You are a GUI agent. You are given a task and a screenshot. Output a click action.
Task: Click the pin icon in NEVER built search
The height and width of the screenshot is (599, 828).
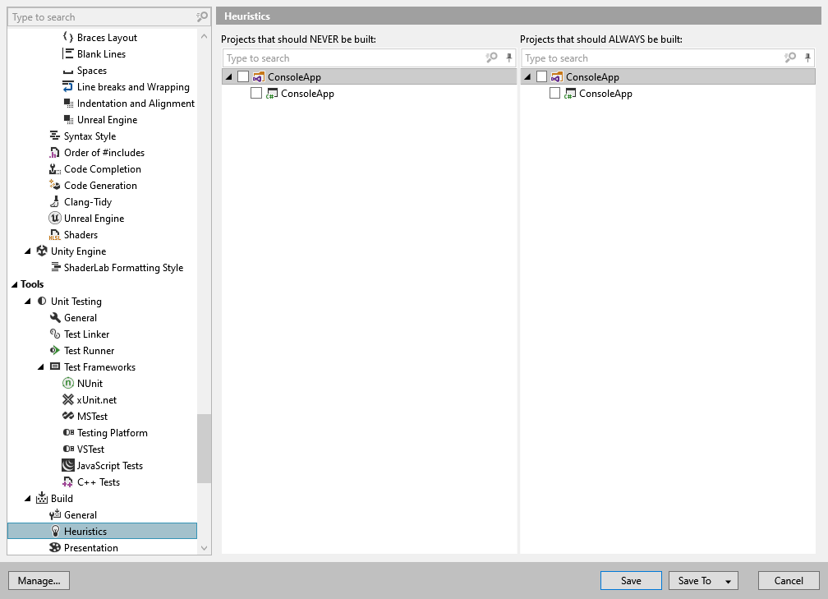[x=509, y=58]
